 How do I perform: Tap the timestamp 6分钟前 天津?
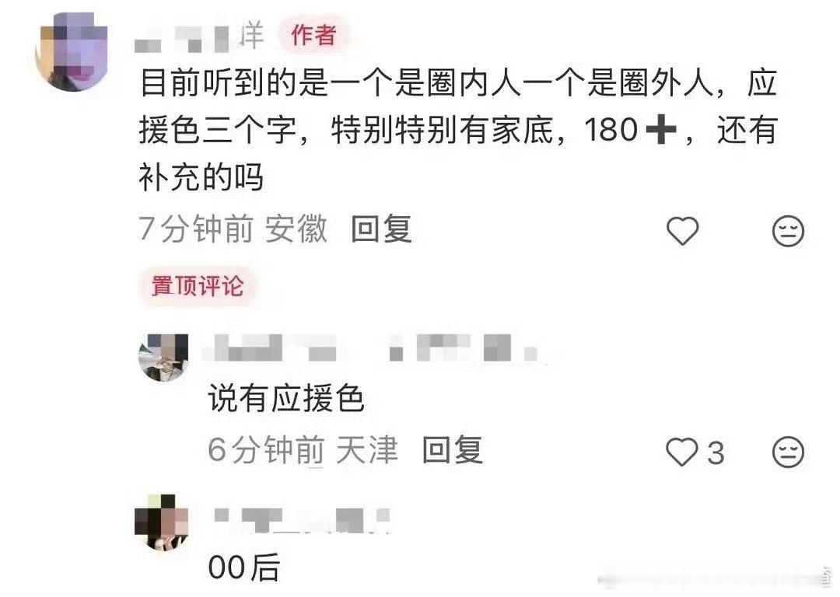click(x=303, y=450)
